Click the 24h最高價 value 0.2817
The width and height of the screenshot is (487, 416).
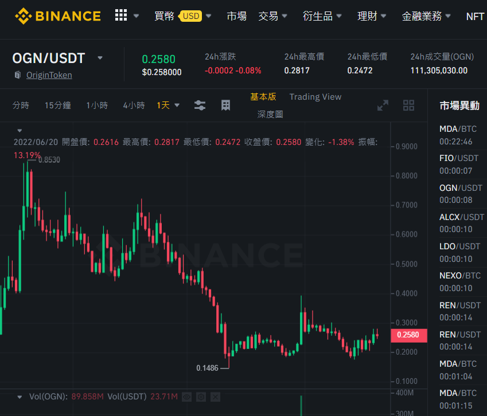[297, 70]
